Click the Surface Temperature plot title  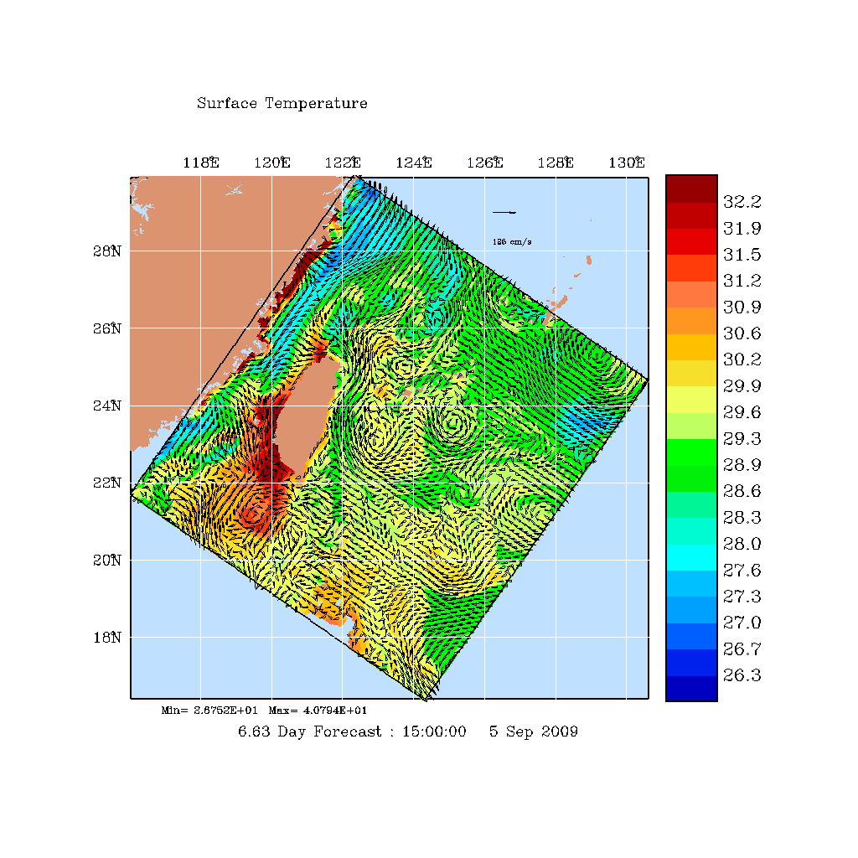tap(282, 104)
